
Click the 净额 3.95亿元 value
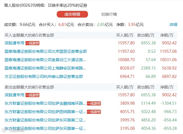(136, 25)
